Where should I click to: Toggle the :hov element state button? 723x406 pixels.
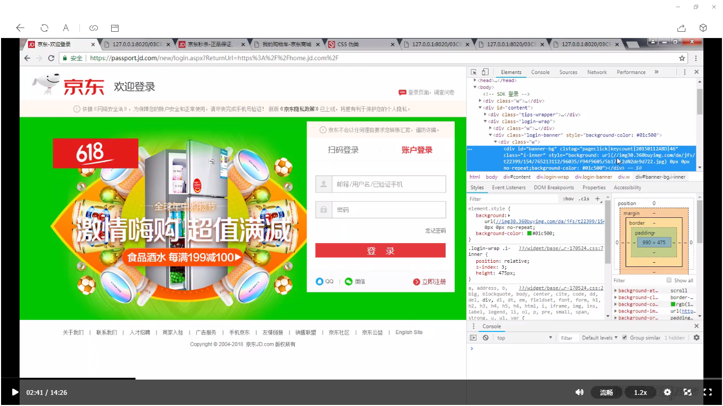click(568, 199)
